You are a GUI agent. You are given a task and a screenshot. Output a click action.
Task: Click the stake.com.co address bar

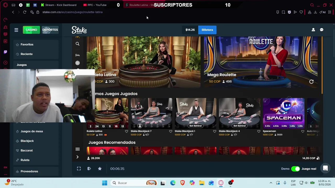click(72, 12)
